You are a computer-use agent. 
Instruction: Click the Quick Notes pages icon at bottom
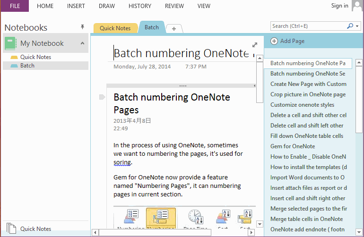click(11, 228)
